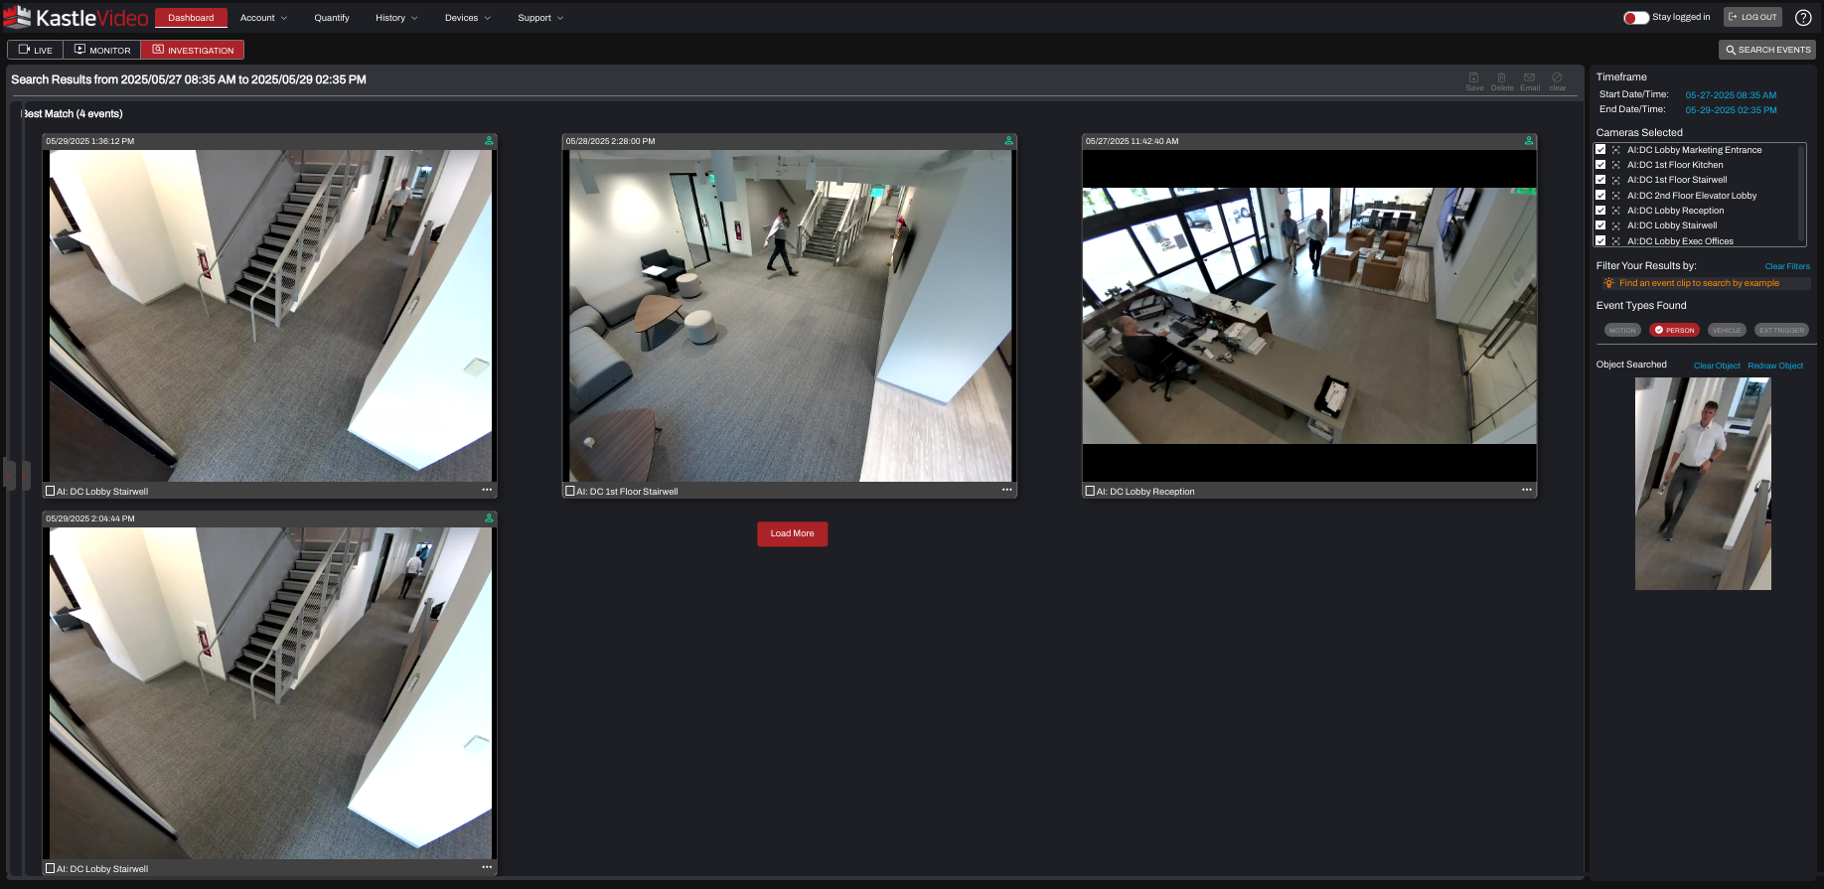Select checkbox on 1:36:12 PM Lobby Stairwell event
The image size is (1824, 889).
click(50, 491)
